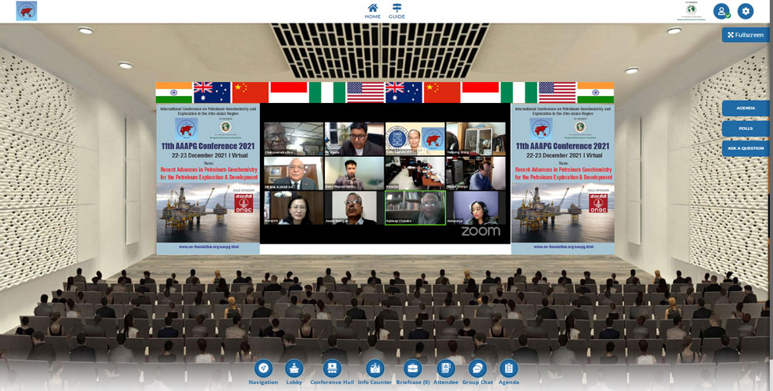Go to the Lobby

[x=294, y=368]
